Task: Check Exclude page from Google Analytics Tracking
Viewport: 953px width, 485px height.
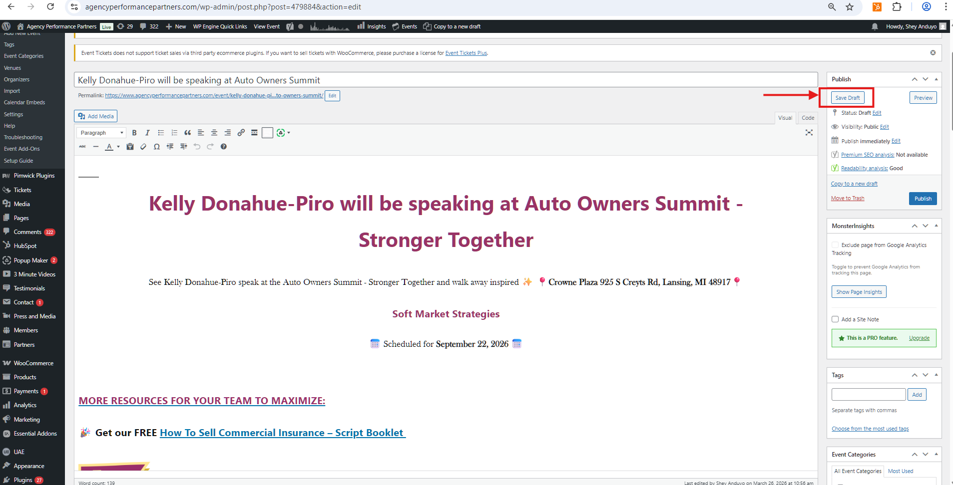Action: coord(835,245)
